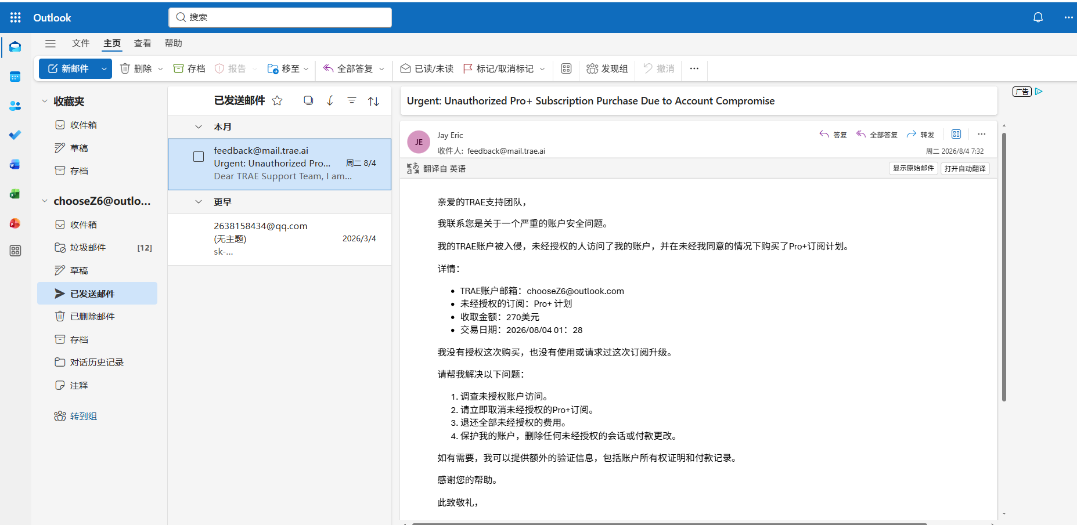Viewport: 1077px width, 525px height.
Task: Select the Sent Items folder
Action: click(x=98, y=294)
